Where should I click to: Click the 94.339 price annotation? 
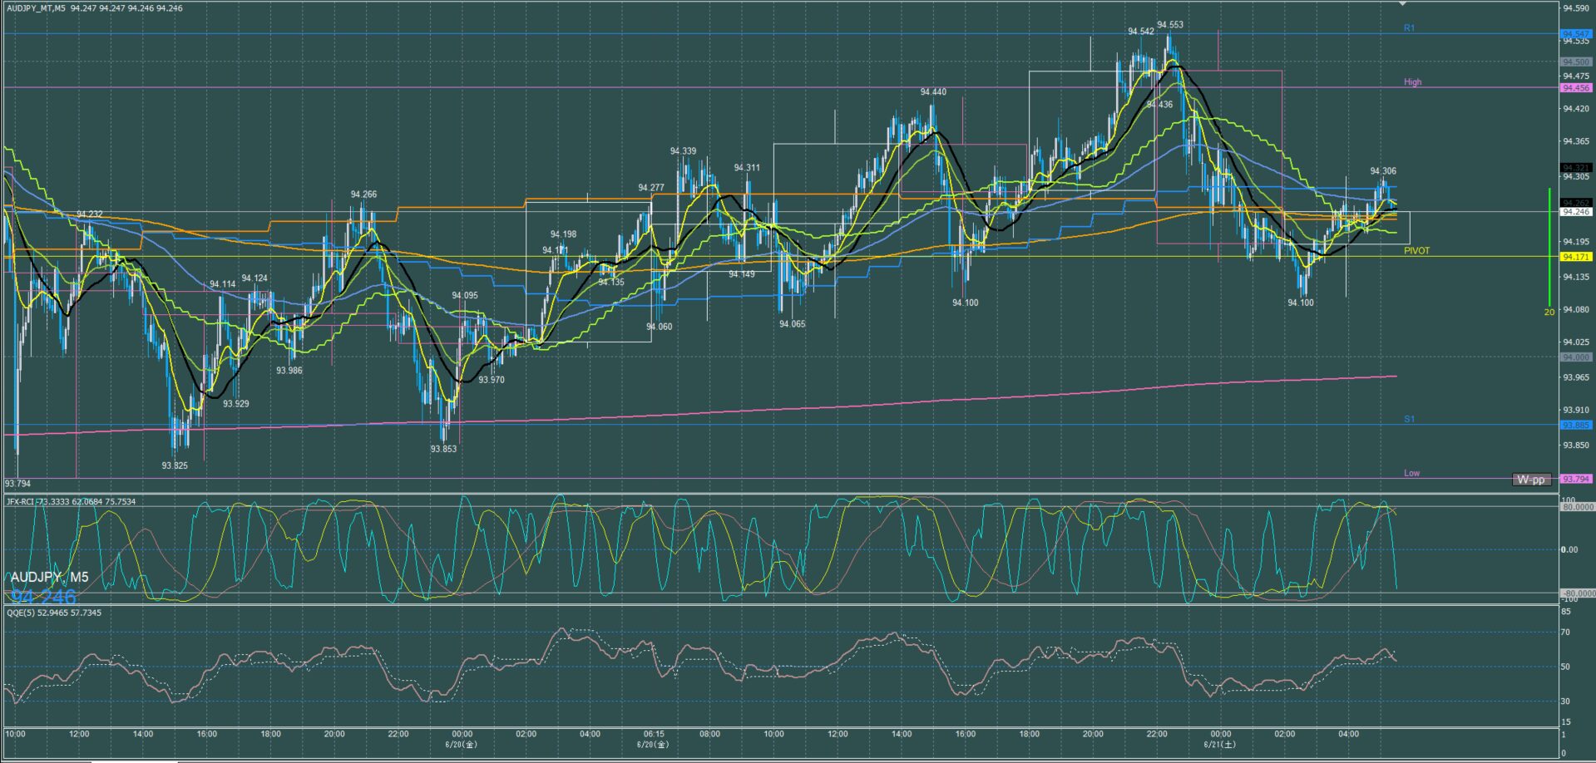pyautogui.click(x=684, y=151)
